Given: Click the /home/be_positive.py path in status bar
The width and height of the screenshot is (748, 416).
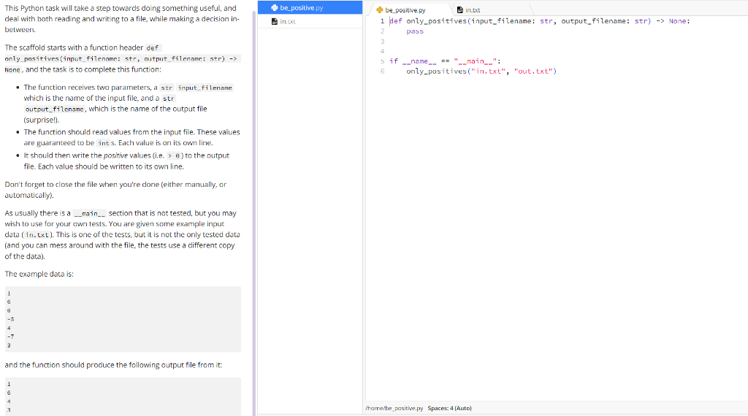Looking at the screenshot, I should click(x=394, y=408).
